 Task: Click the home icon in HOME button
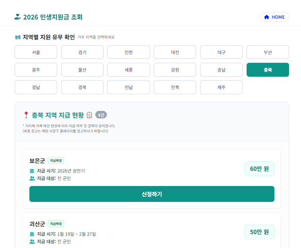(266, 17)
